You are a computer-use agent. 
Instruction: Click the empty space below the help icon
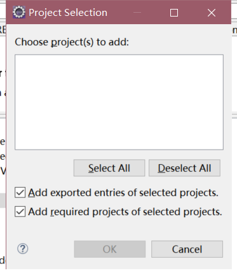(x=22, y=262)
